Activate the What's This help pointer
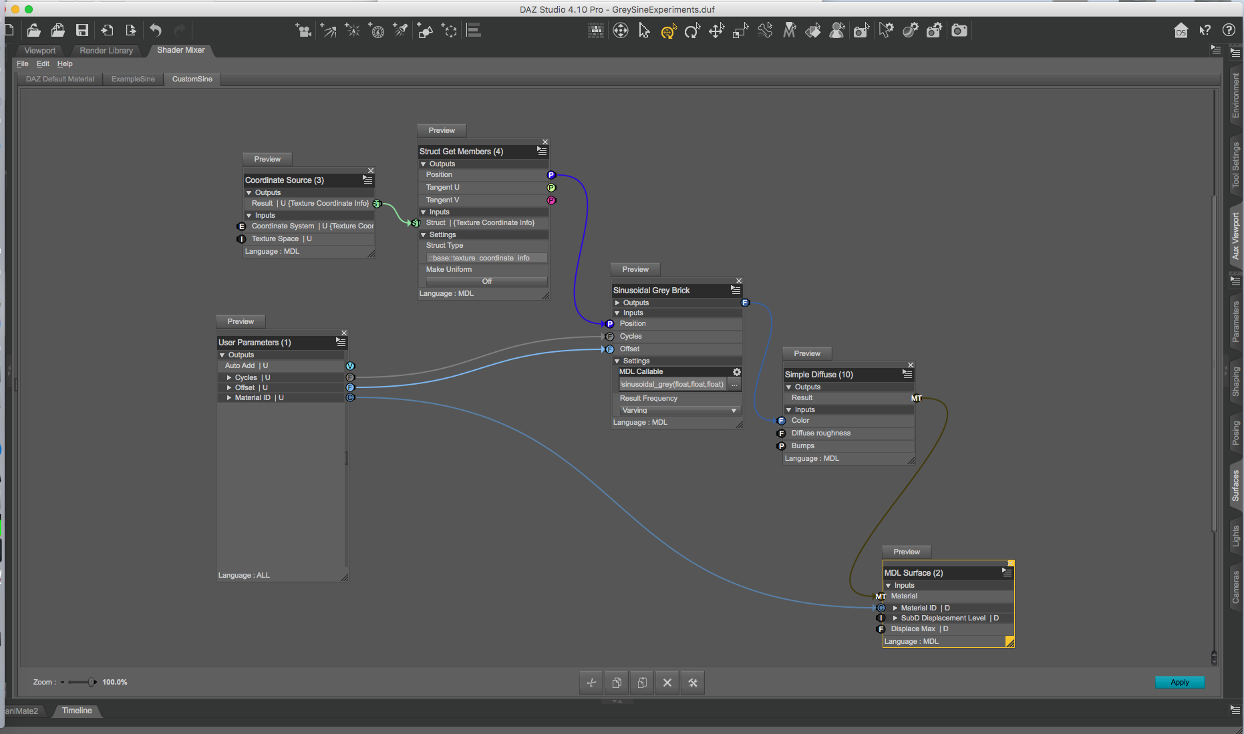The image size is (1244, 734). pos(1205,30)
